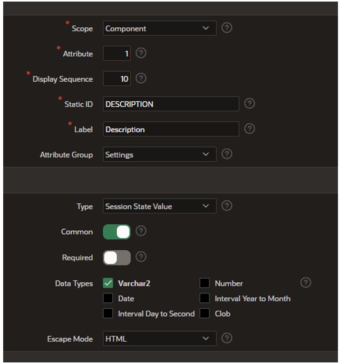Open help for the Scope field

tap(227, 28)
